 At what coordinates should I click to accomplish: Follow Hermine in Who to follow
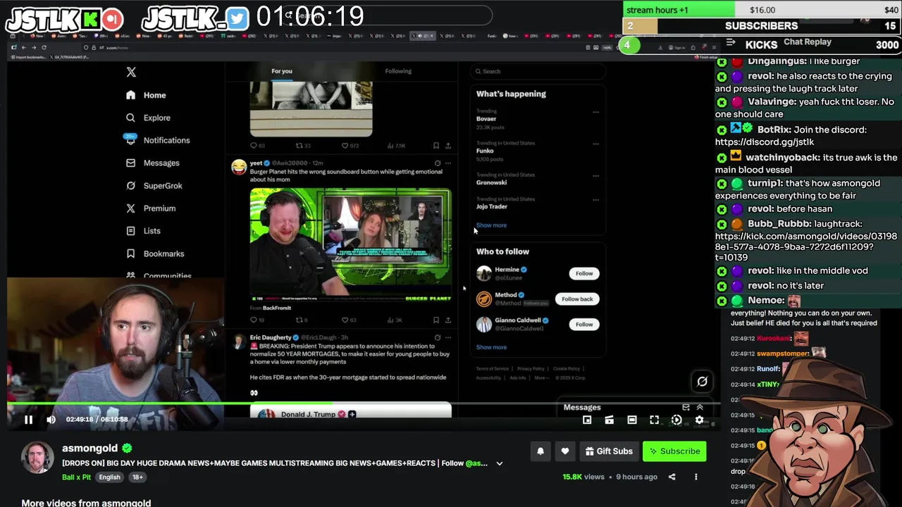(584, 273)
